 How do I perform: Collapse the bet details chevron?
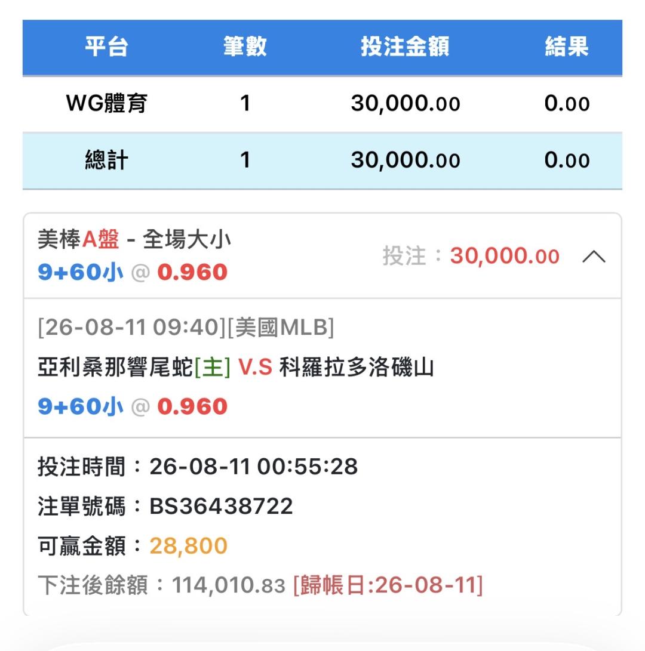coord(594,257)
